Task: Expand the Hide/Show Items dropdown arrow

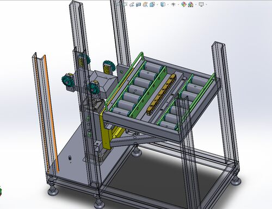Action: [x=178, y=4]
